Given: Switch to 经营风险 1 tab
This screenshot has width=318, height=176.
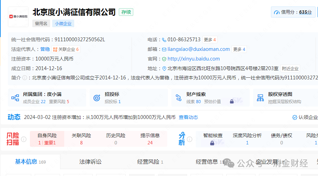Looking at the screenshot, I should [x=150, y=162].
